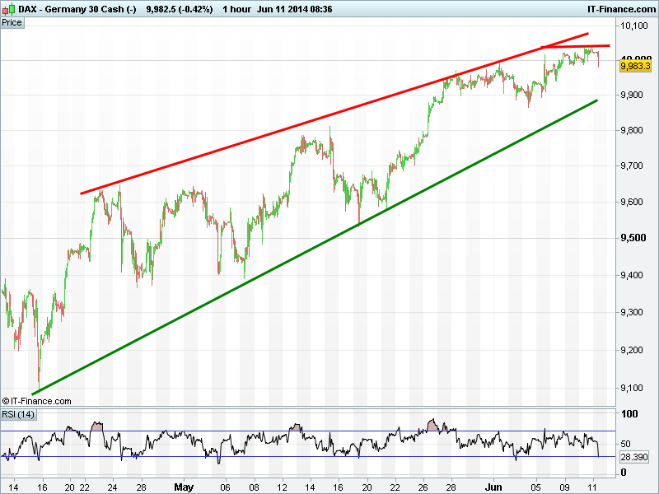The height and width of the screenshot is (494, 659).
Task: Click the '1 hour' timeframe text
Action: pos(236,9)
